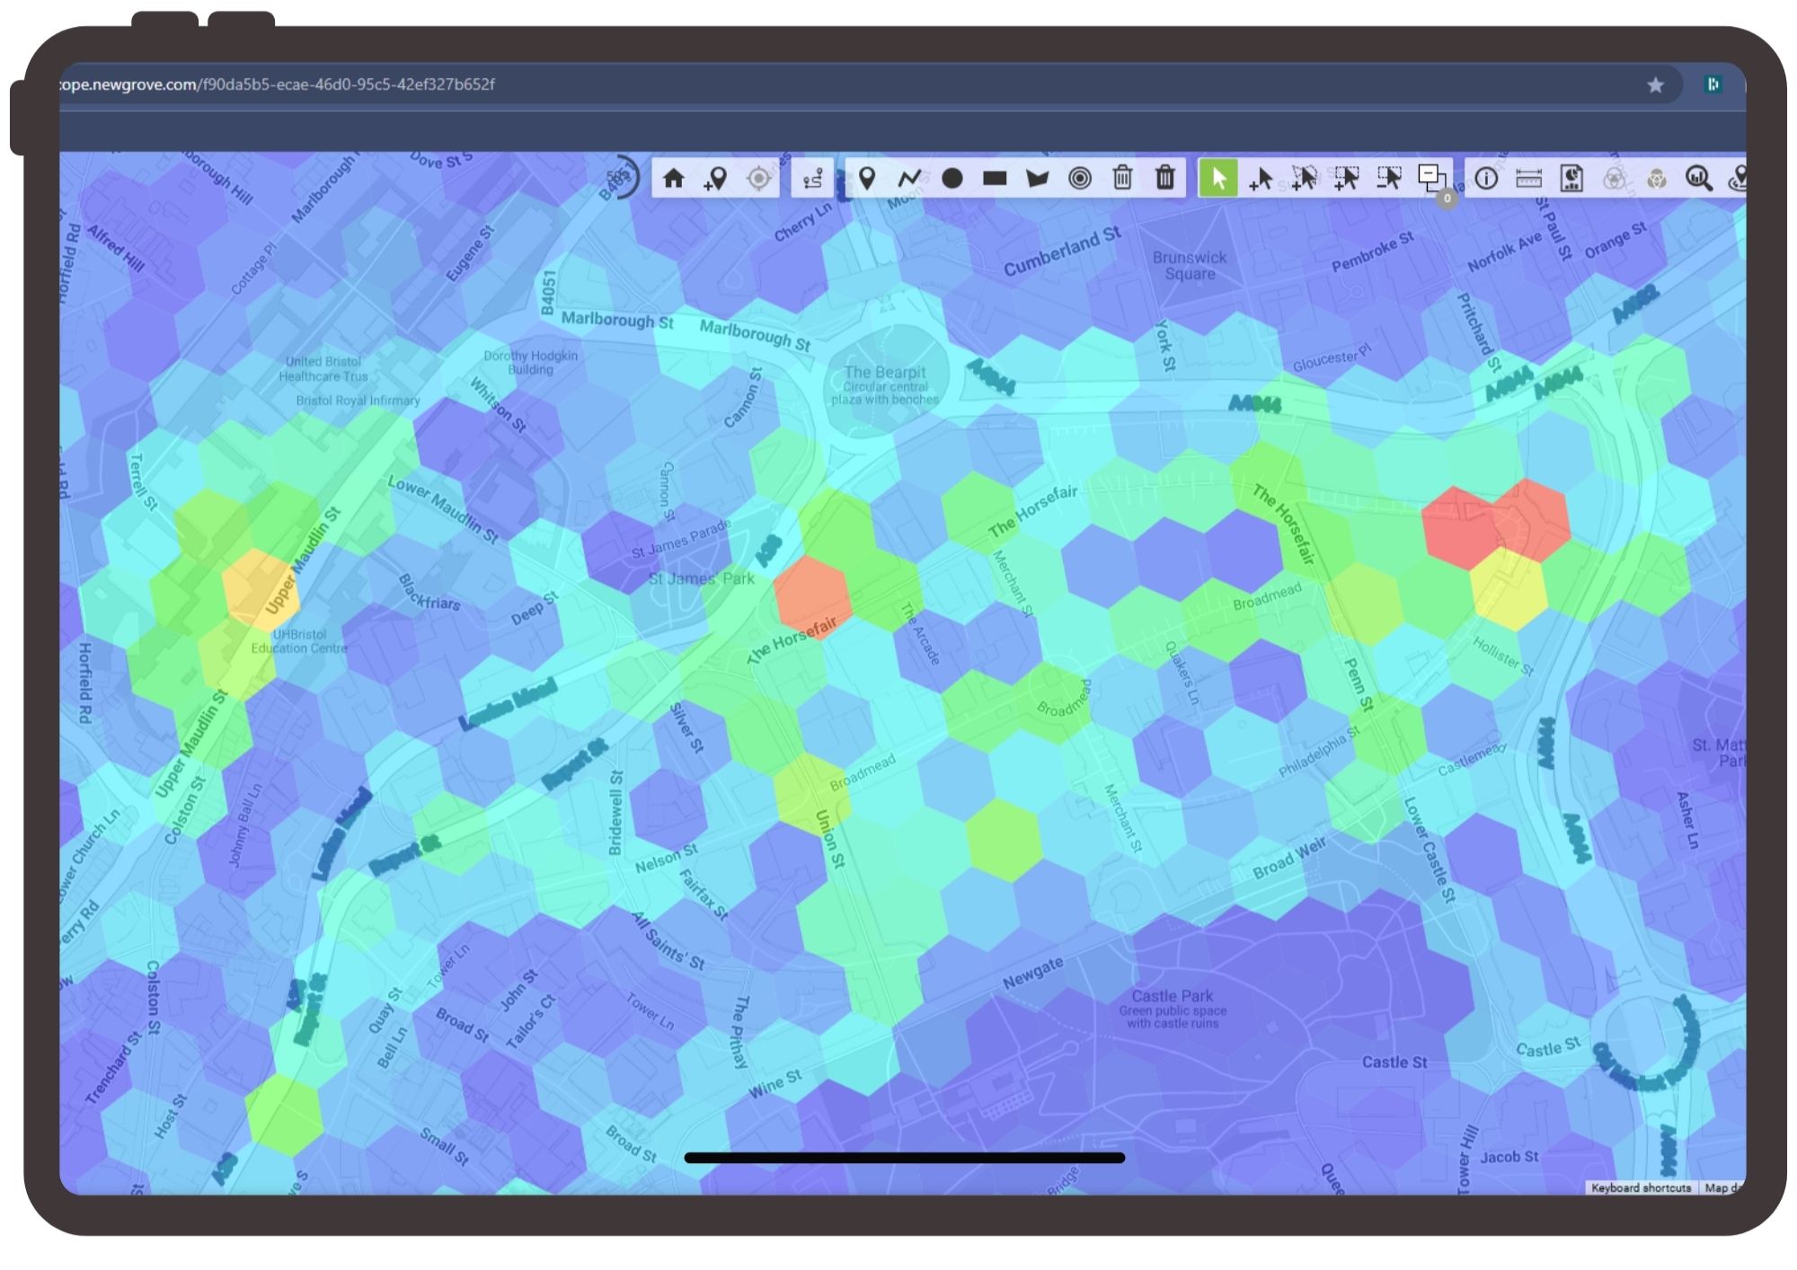Activate the GPS locate tool
The height and width of the screenshot is (1270, 1797).
click(x=758, y=180)
